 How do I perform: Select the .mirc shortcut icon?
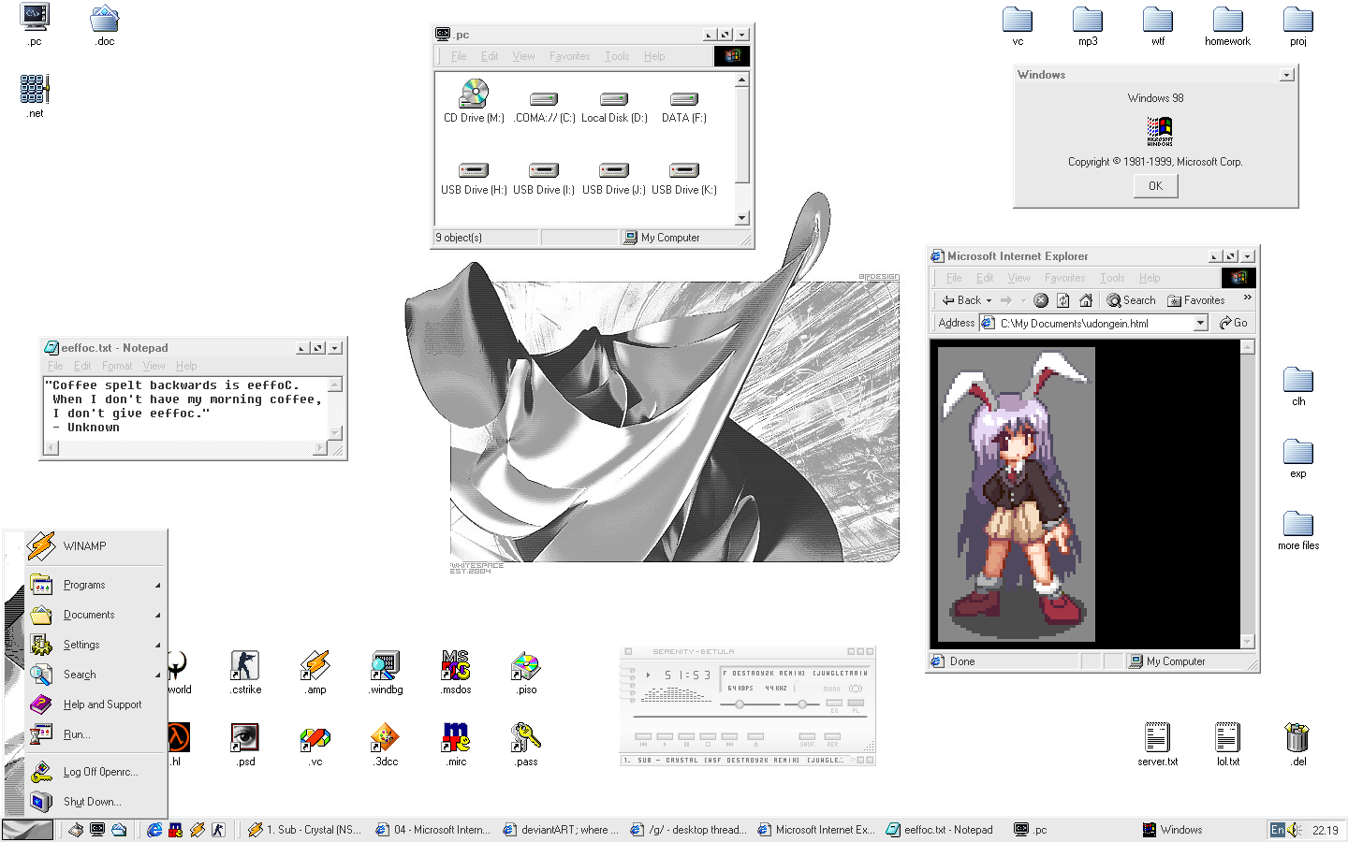[456, 745]
